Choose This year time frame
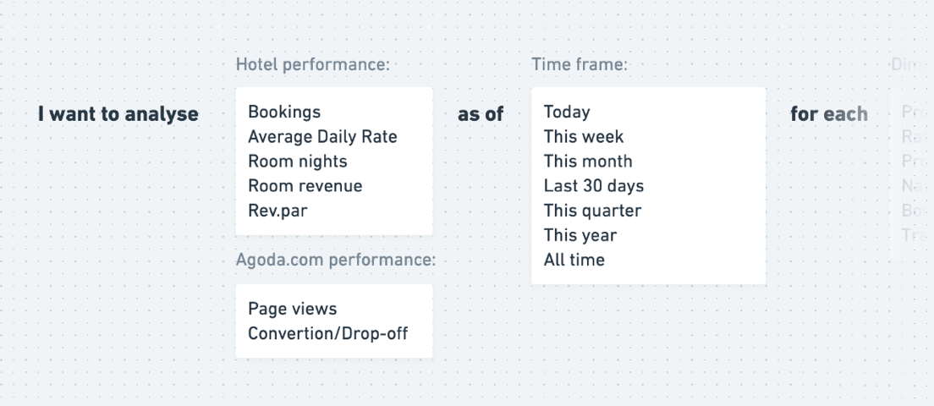Image resolution: width=934 pixels, height=406 pixels. coord(580,235)
